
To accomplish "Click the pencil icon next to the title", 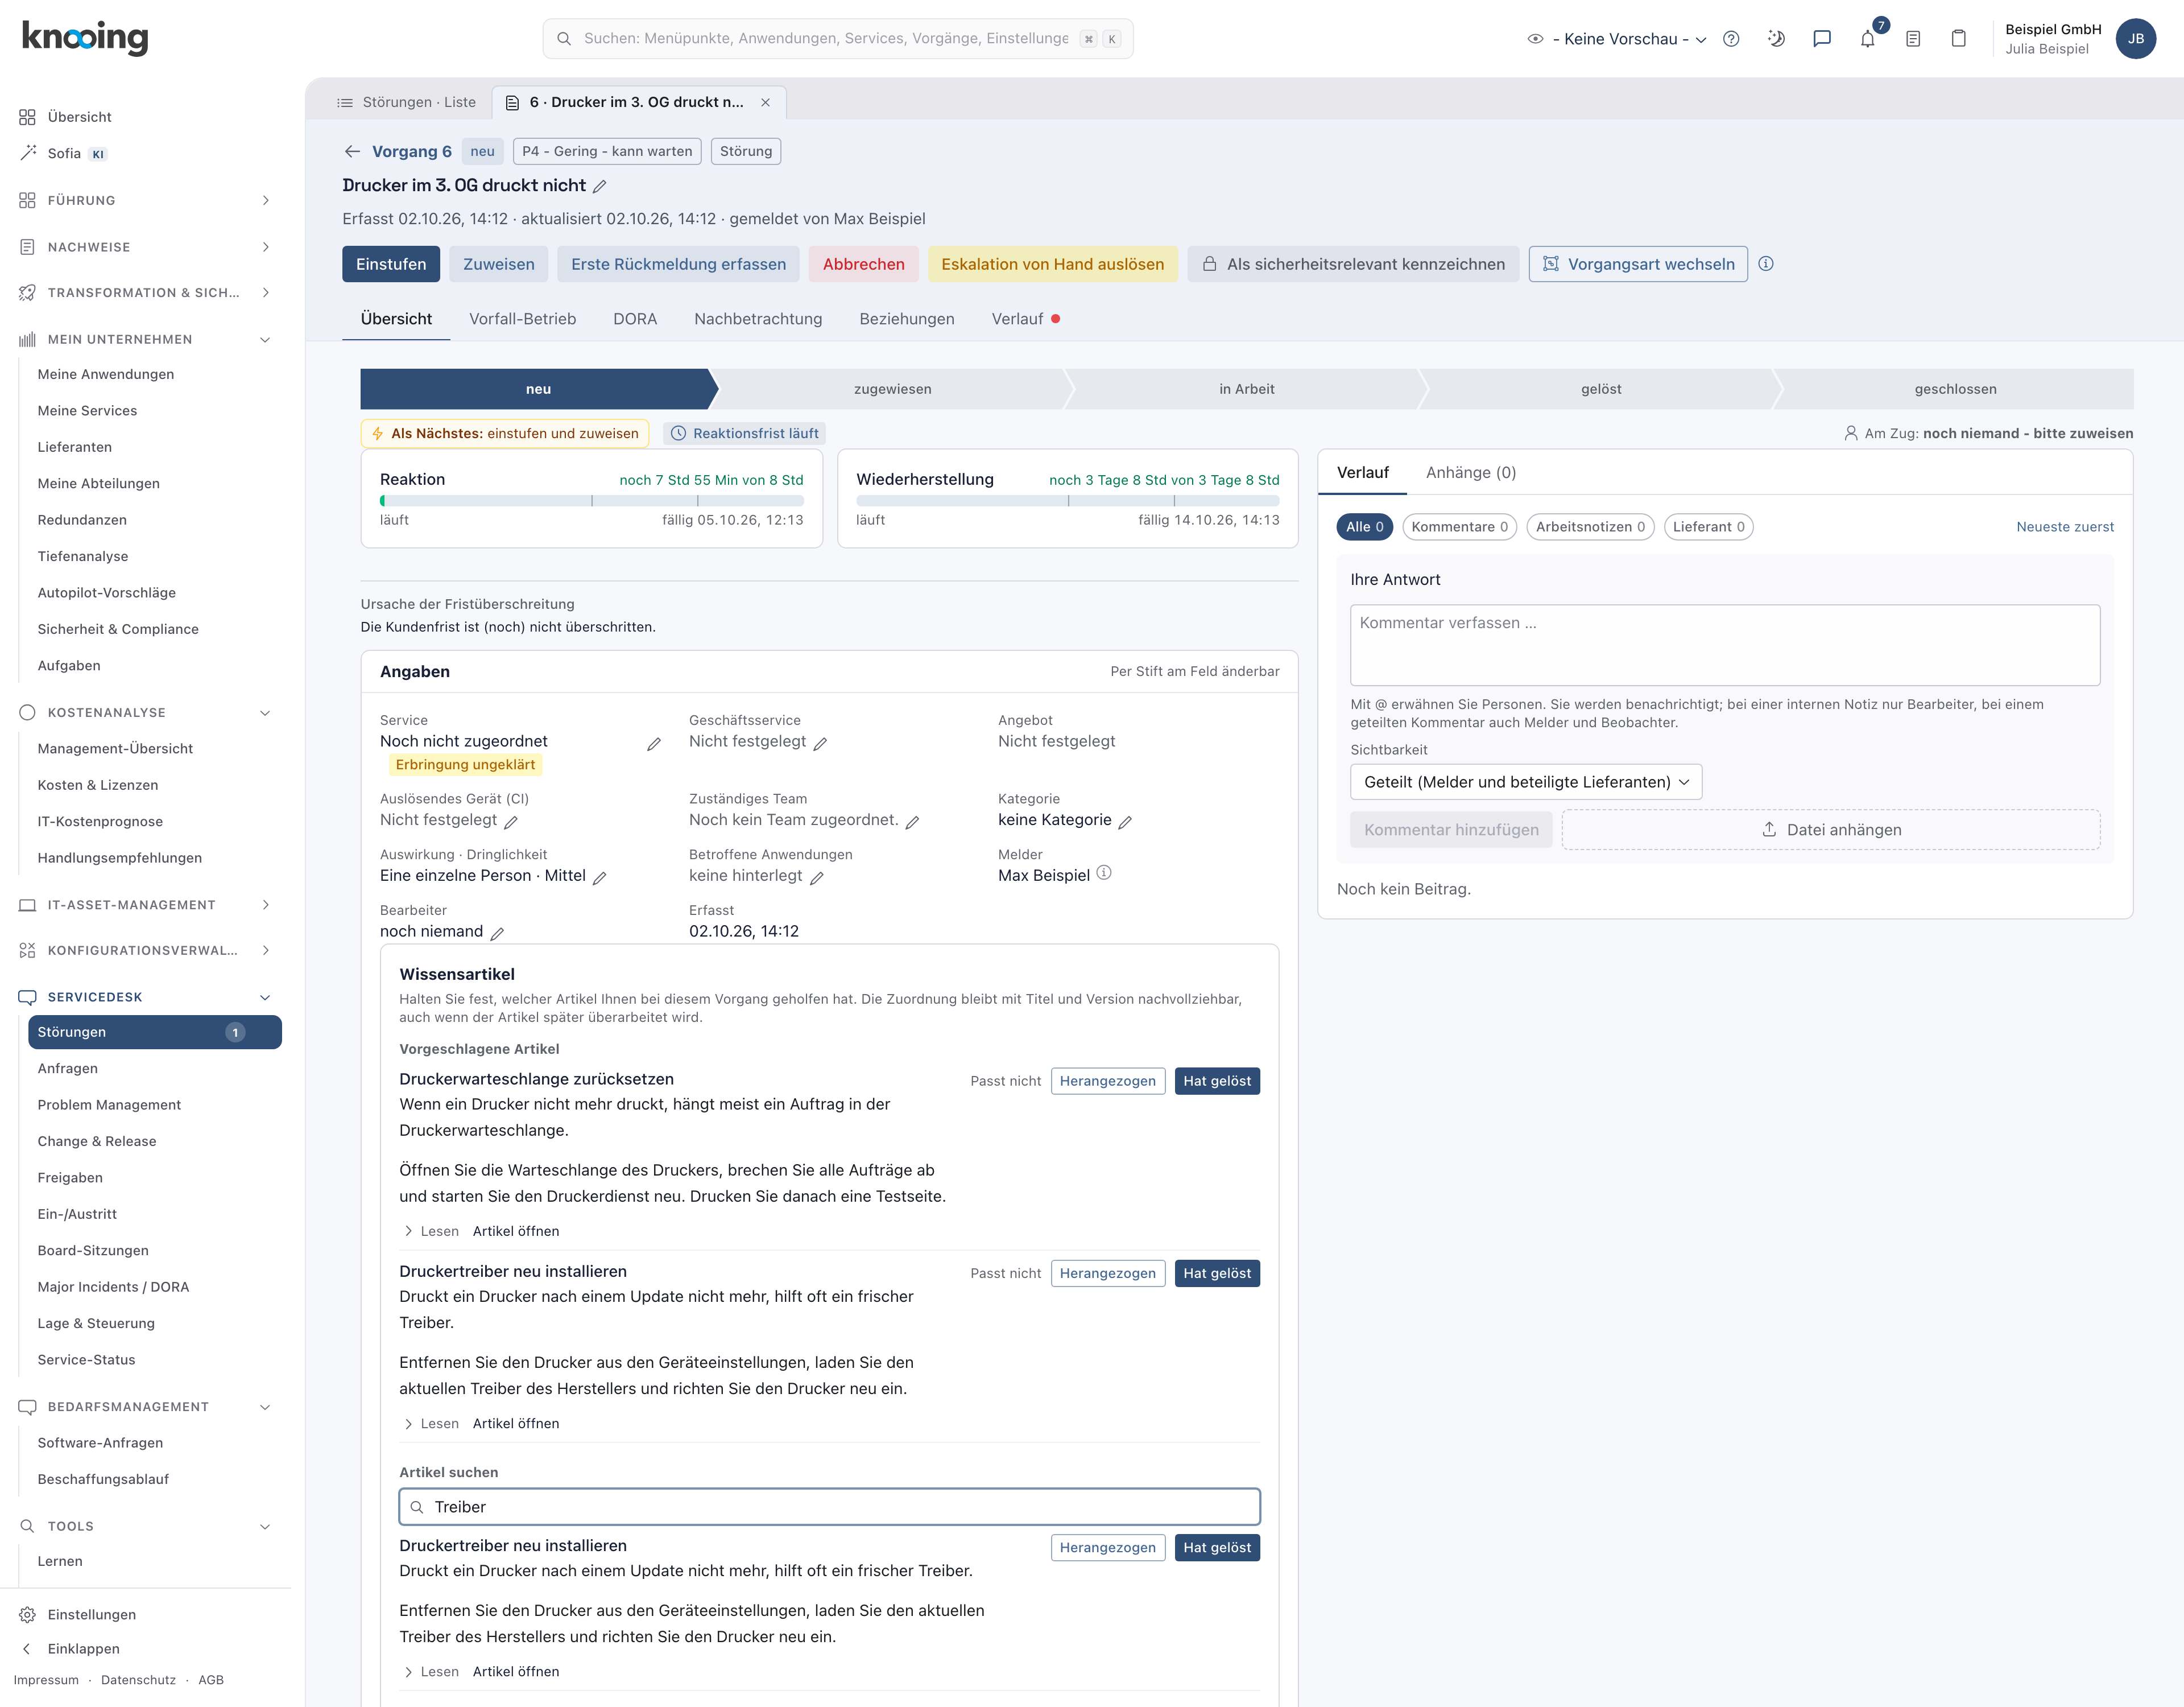I will pos(600,186).
